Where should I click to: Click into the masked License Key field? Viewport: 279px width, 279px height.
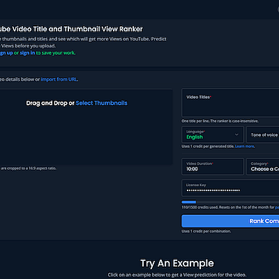[x=230, y=188]
